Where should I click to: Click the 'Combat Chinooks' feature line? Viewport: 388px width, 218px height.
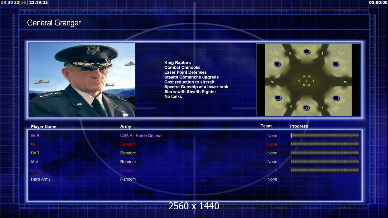[x=182, y=68]
